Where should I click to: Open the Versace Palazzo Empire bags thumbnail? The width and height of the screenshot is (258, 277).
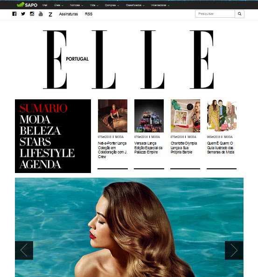(149, 116)
